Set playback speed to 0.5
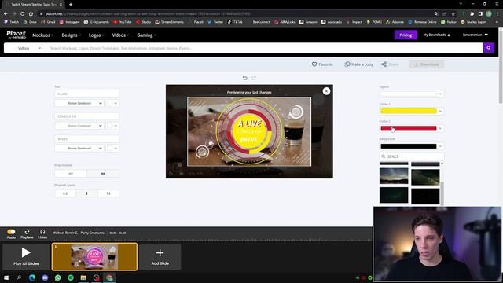This screenshot has width=503, height=283. coord(65,193)
